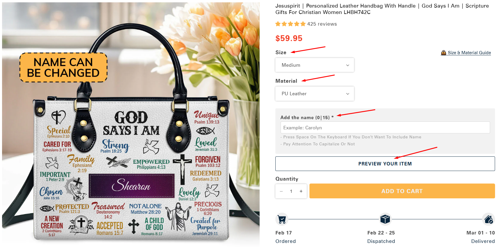Decrease quantity with the minus button
Image resolution: width=500 pixels, height=247 pixels.
point(281,191)
